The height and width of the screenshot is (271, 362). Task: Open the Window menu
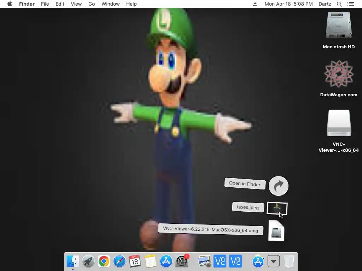(x=111, y=4)
